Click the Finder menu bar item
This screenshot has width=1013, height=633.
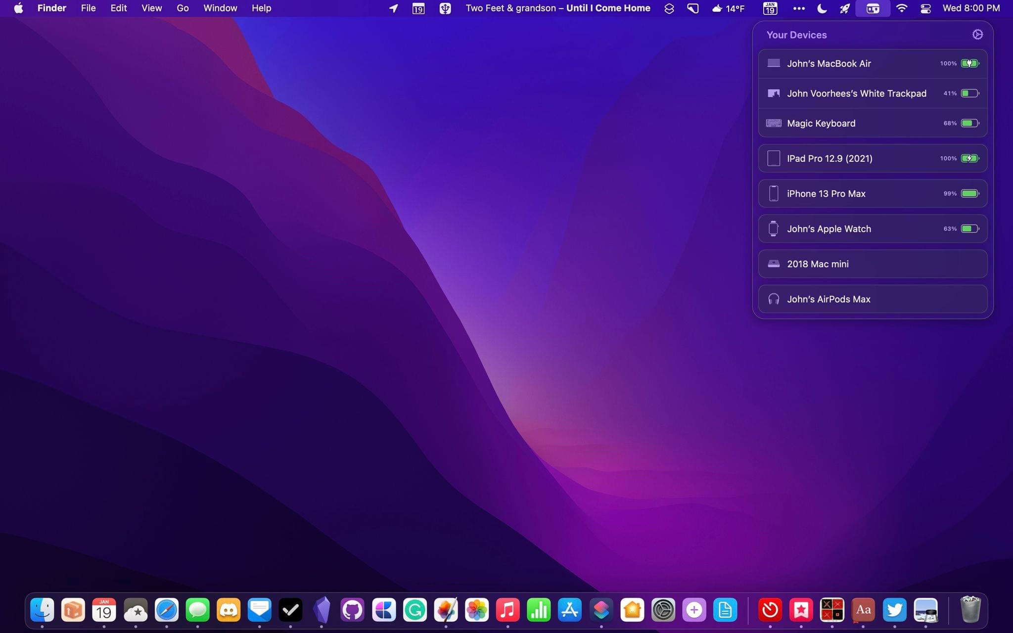(52, 8)
